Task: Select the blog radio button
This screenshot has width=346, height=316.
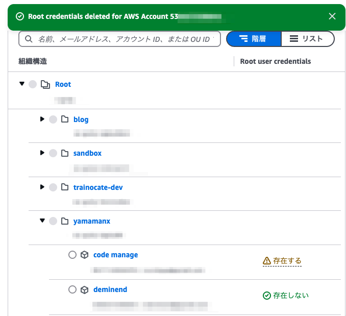Action: (x=53, y=119)
